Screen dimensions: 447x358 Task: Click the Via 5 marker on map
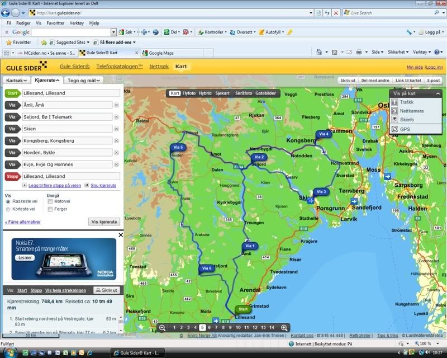point(178,147)
